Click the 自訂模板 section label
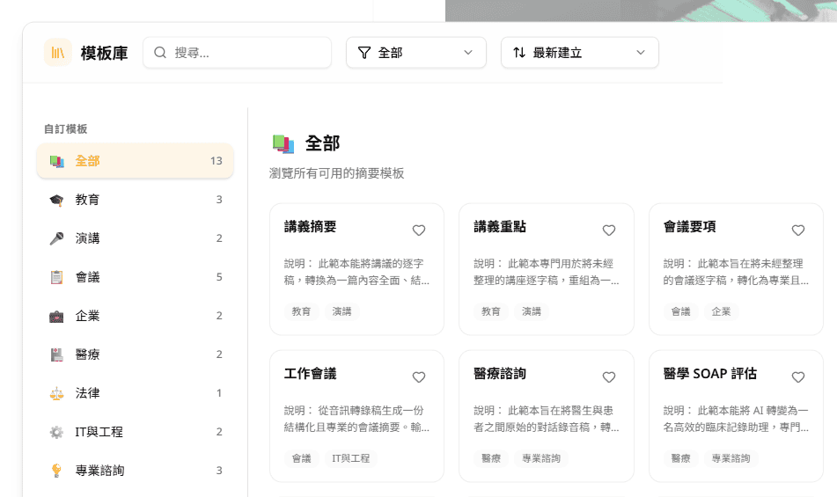837x497 pixels. click(x=66, y=129)
